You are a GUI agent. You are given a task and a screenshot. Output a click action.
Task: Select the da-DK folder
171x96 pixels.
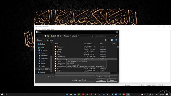[85, 71]
